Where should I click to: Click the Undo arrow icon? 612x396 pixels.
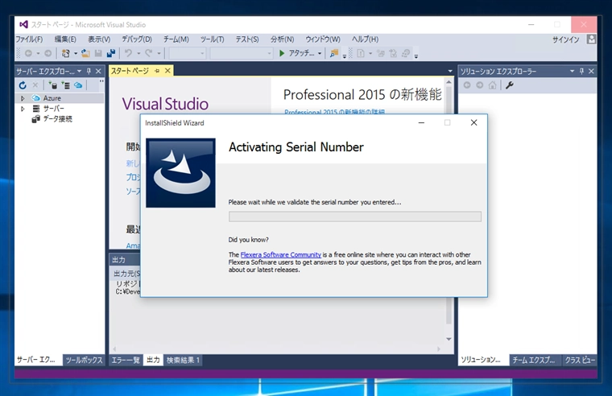point(128,53)
